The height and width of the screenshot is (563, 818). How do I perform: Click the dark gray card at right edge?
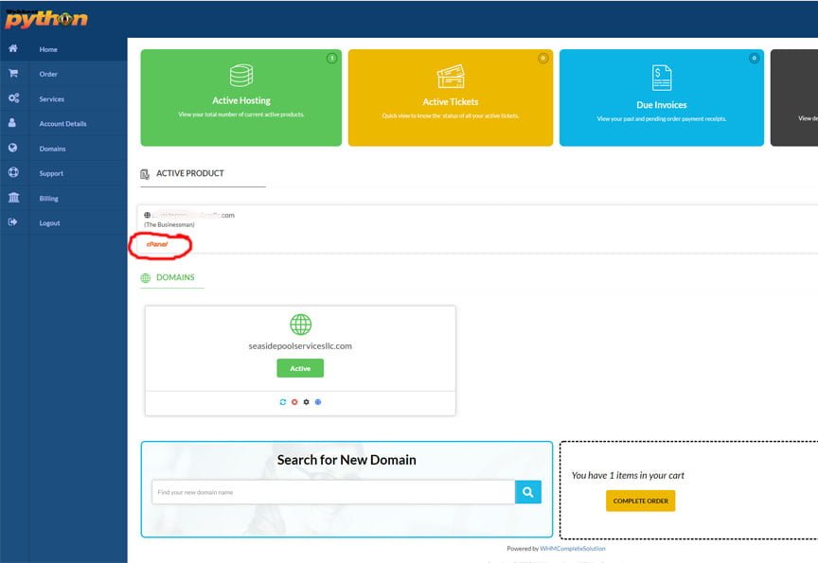pyautogui.click(x=794, y=97)
